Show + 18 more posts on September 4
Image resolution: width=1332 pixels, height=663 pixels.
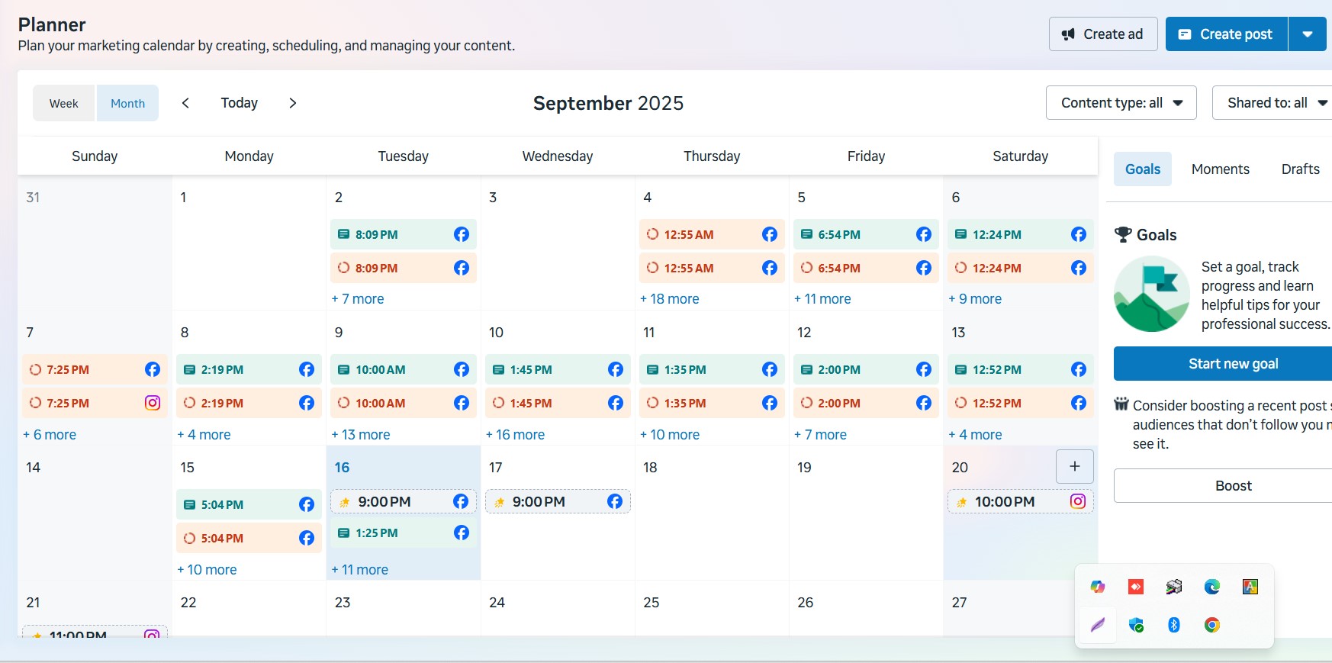[x=670, y=299]
